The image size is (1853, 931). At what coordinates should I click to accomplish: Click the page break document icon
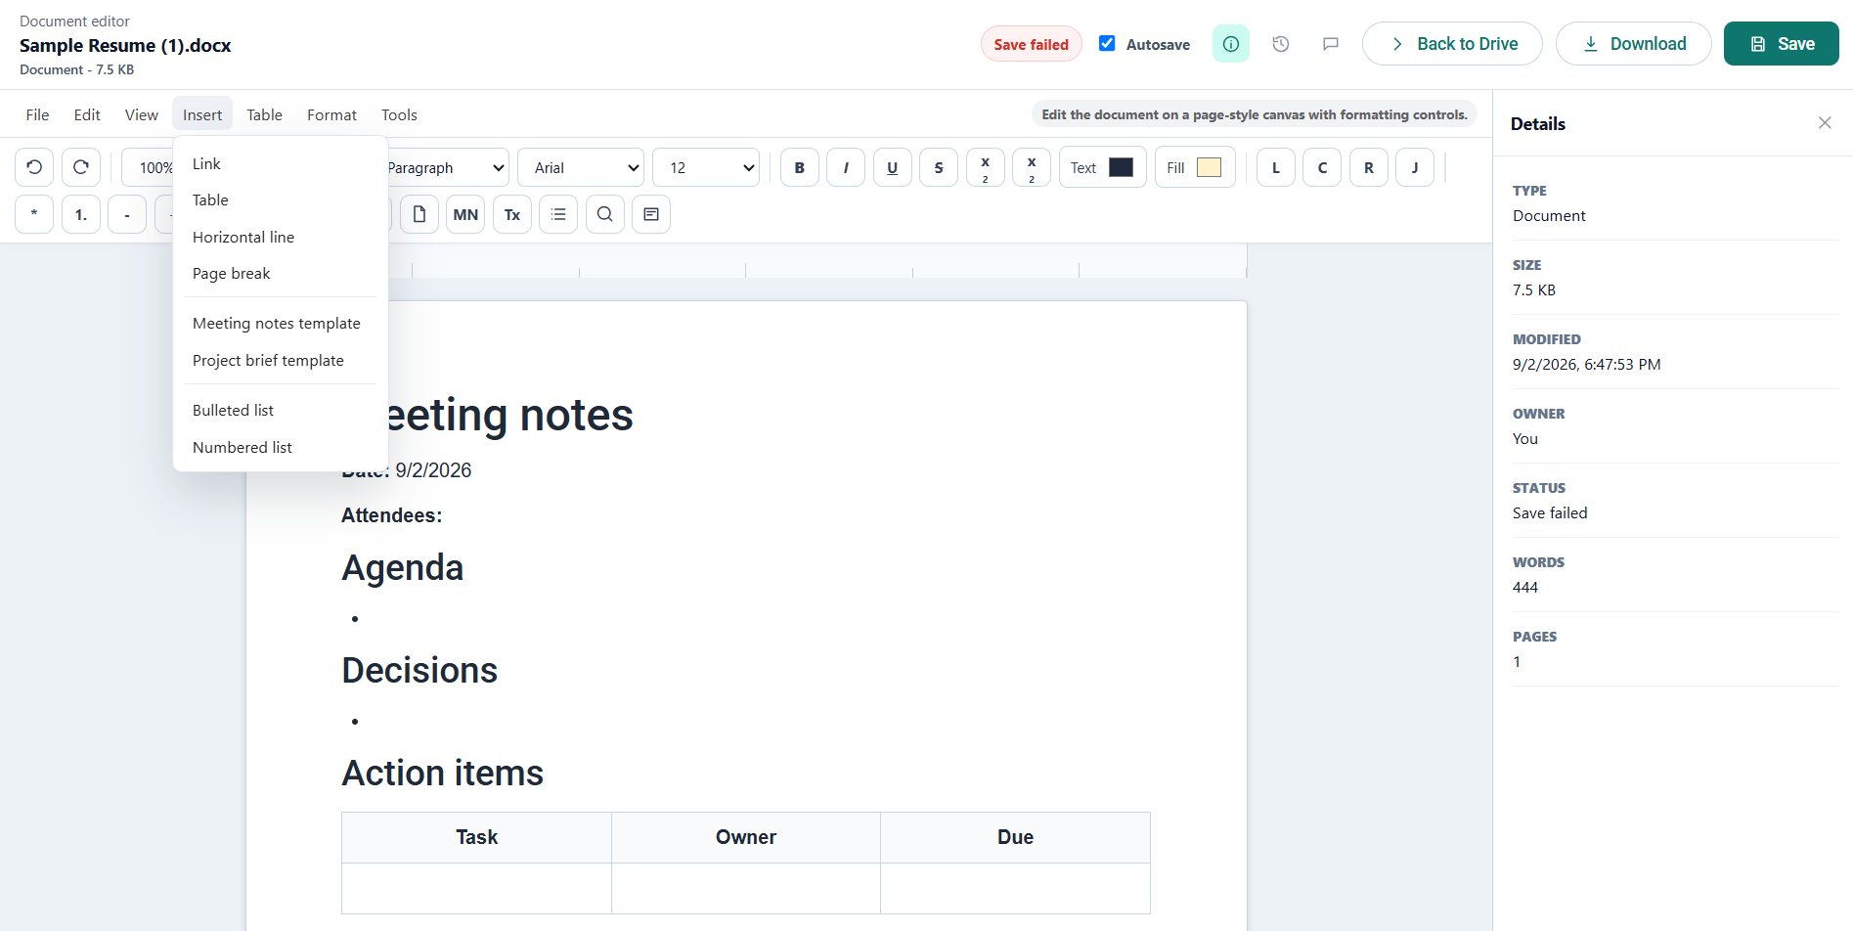point(419,214)
